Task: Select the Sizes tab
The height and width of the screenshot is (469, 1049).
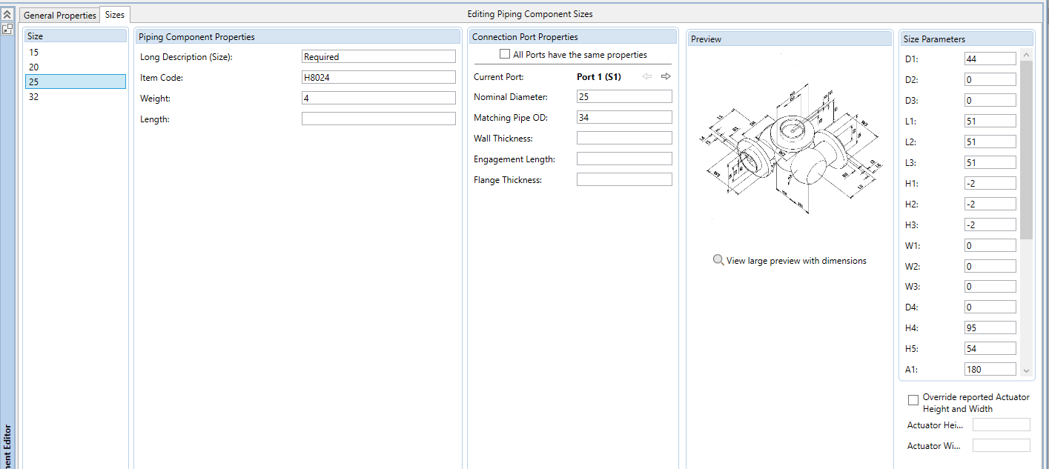Action: [x=114, y=14]
